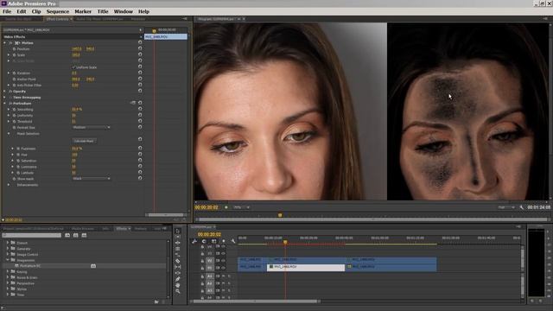Expand the Opacity effect
This screenshot has width=553, height=311.
[x=5, y=91]
